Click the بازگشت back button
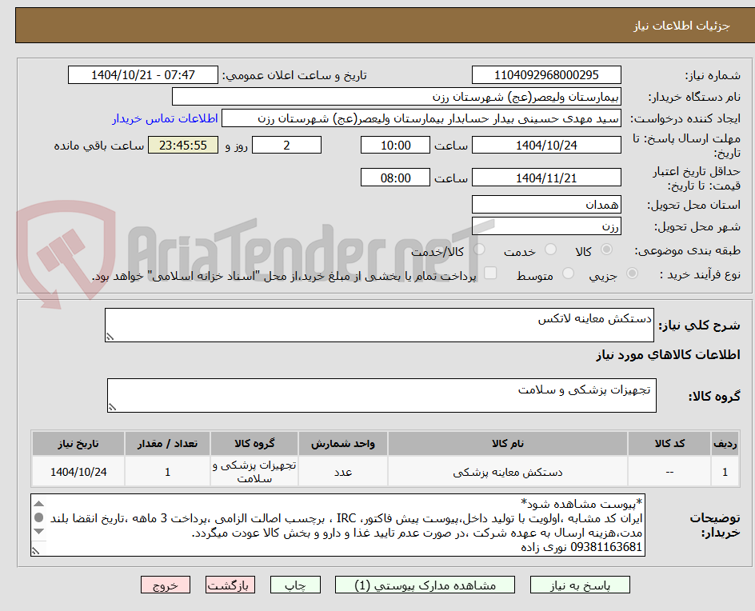This screenshot has height=611, width=755. click(230, 585)
